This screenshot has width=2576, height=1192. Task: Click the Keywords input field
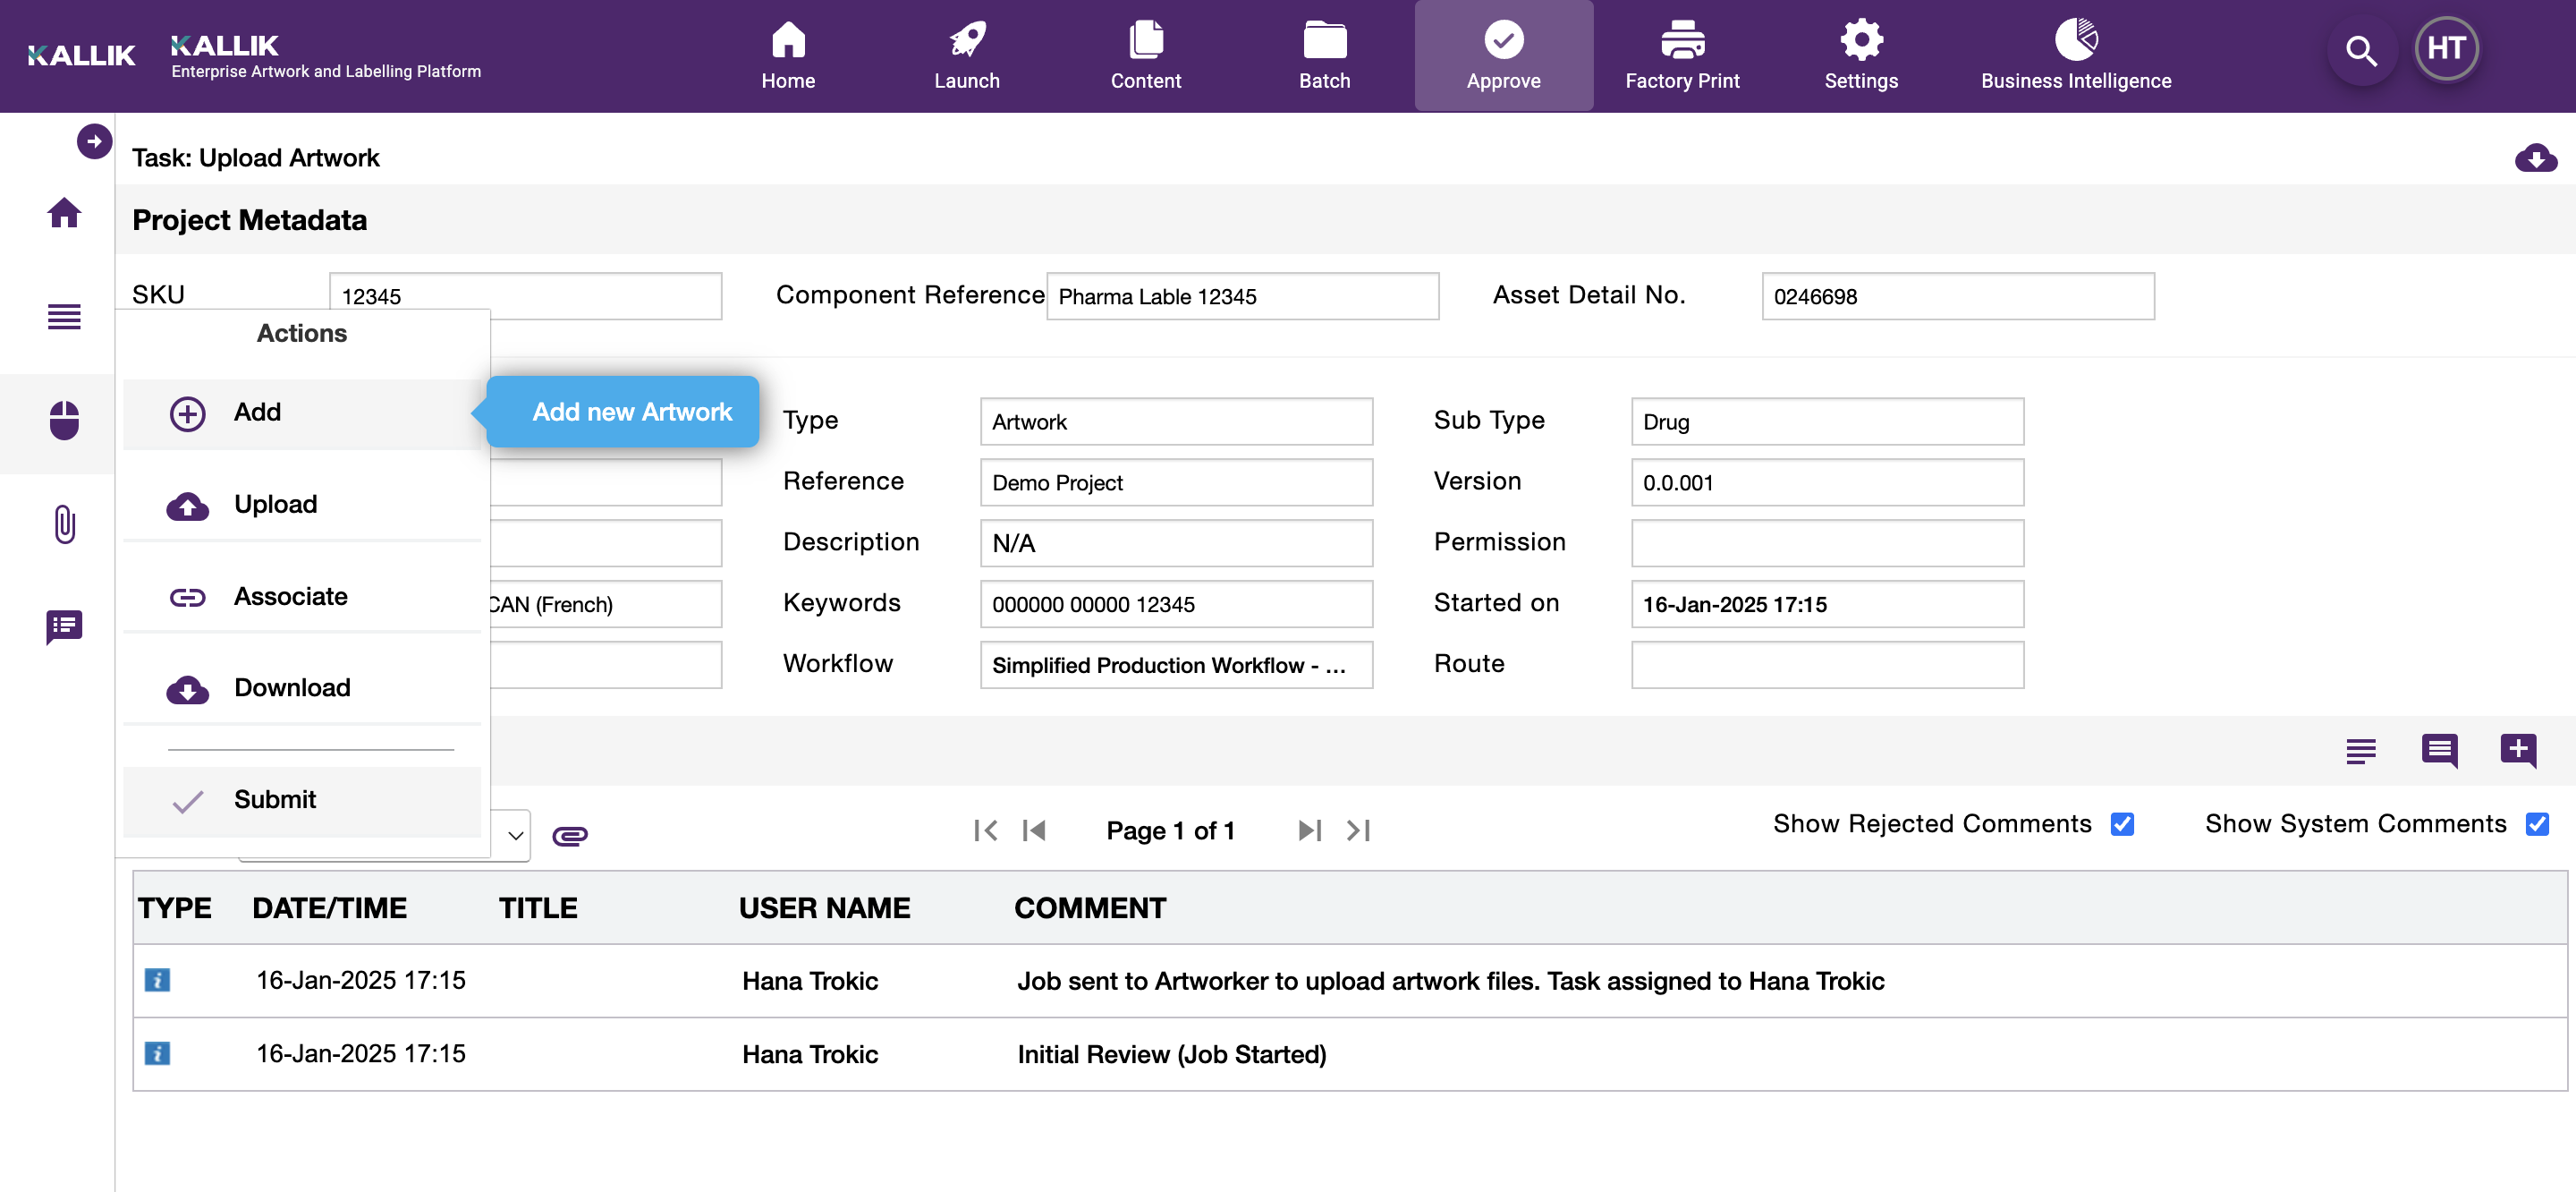[x=1175, y=605]
